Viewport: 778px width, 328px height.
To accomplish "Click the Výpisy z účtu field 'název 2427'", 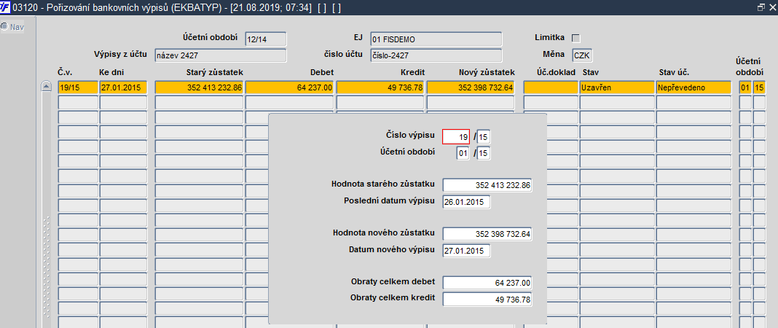I will 220,55.
